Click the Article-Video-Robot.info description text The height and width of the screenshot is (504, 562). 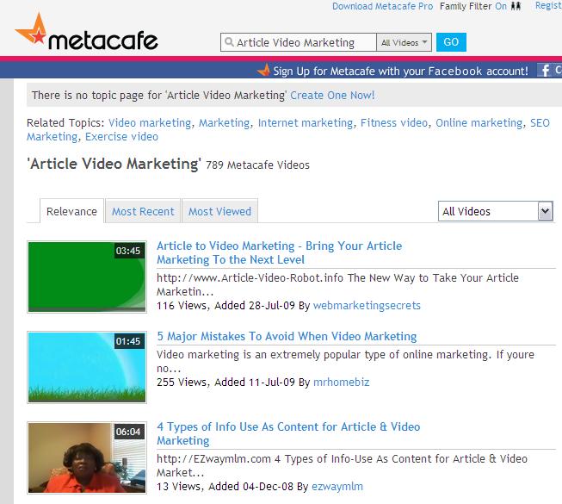337,284
